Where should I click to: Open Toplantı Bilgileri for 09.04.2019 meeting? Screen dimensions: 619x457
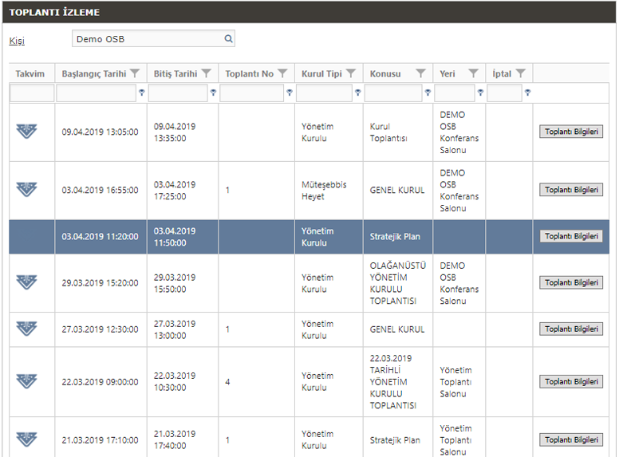(x=571, y=132)
